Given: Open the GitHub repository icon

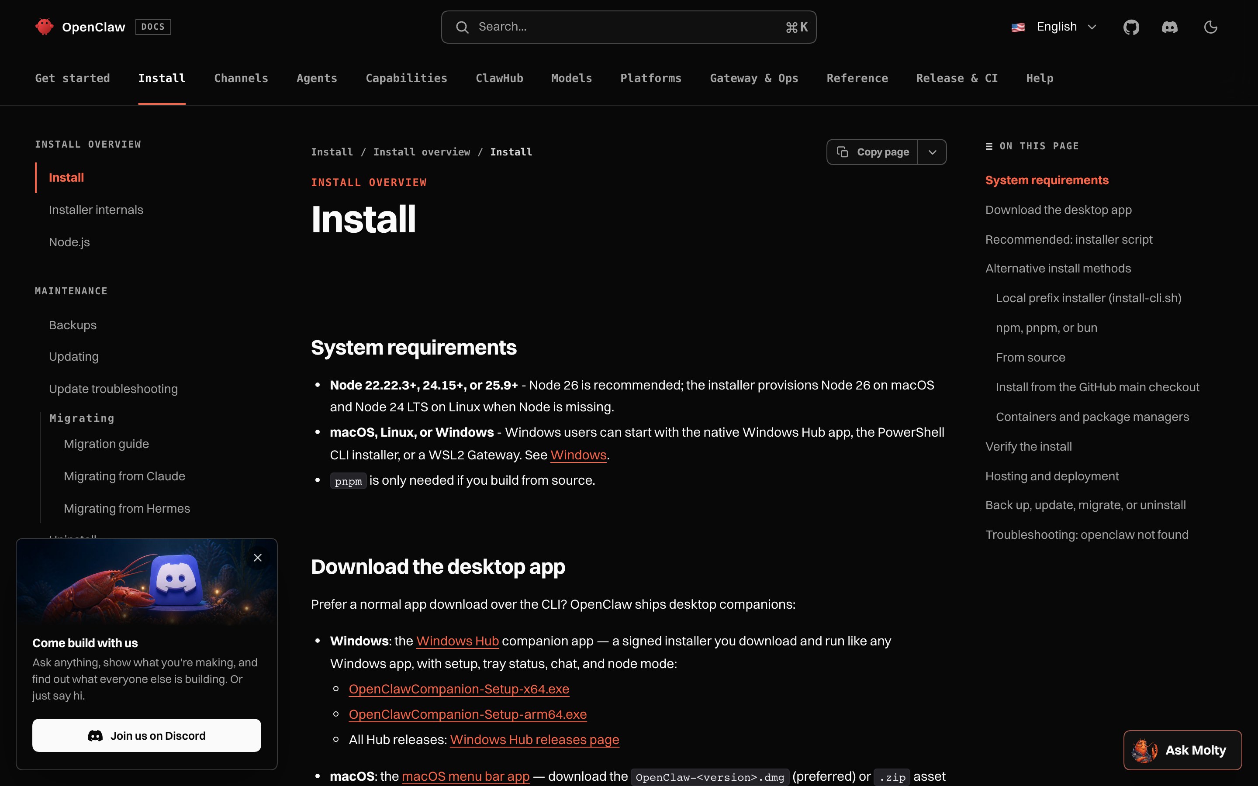Looking at the screenshot, I should pos(1131,27).
